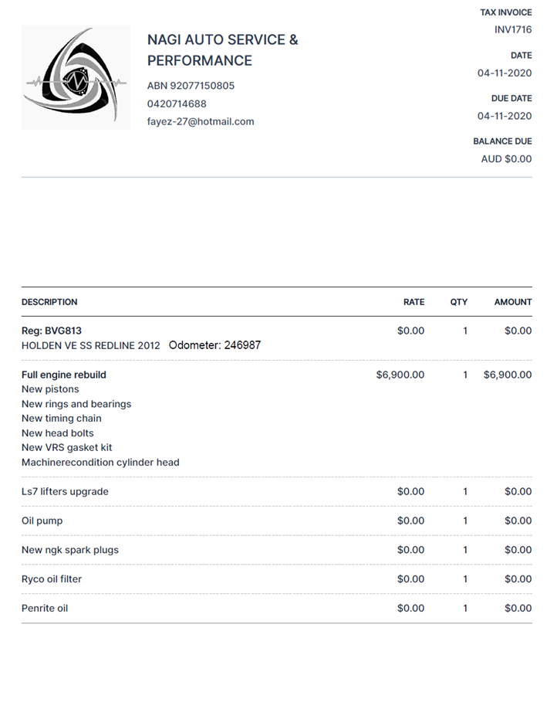Click the QTY column header
This screenshot has width=547, height=726.
click(459, 302)
